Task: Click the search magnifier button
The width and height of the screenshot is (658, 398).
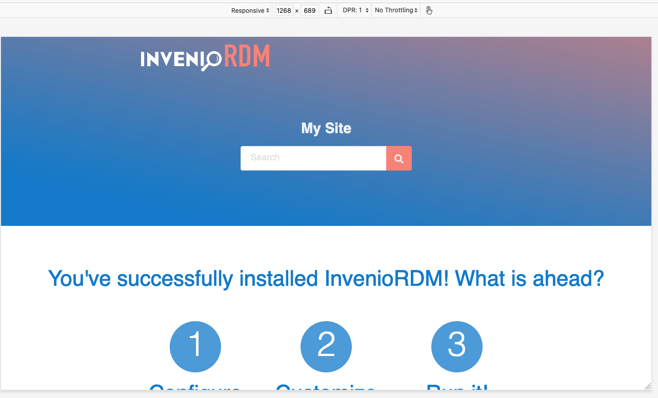Action: pos(398,158)
